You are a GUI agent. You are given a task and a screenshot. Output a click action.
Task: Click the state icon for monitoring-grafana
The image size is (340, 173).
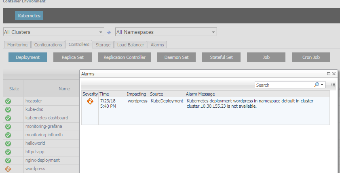[8, 127]
